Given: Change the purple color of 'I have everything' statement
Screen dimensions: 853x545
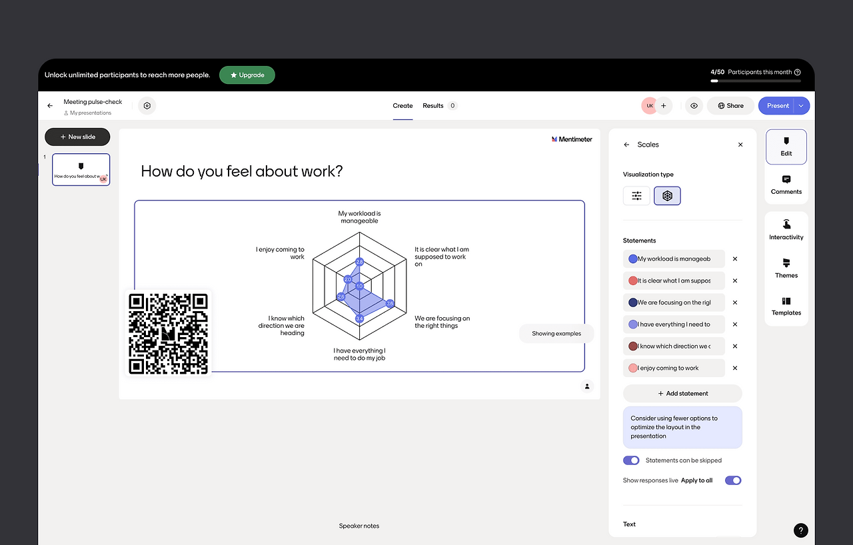Looking at the screenshot, I should click(x=633, y=324).
